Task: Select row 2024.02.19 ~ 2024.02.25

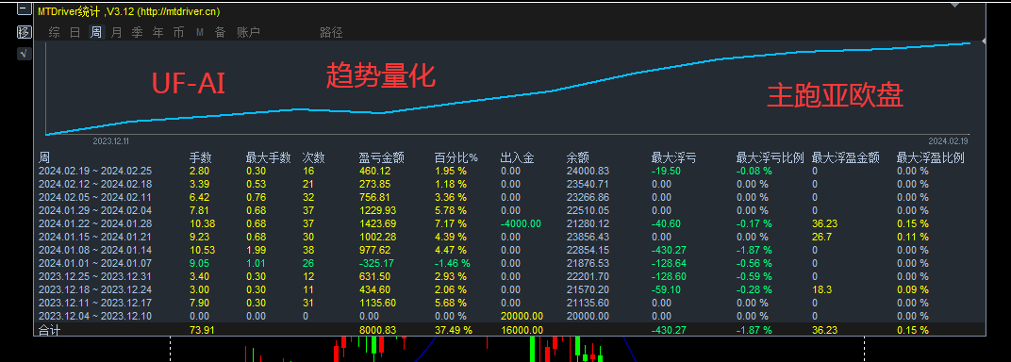Action: point(509,171)
